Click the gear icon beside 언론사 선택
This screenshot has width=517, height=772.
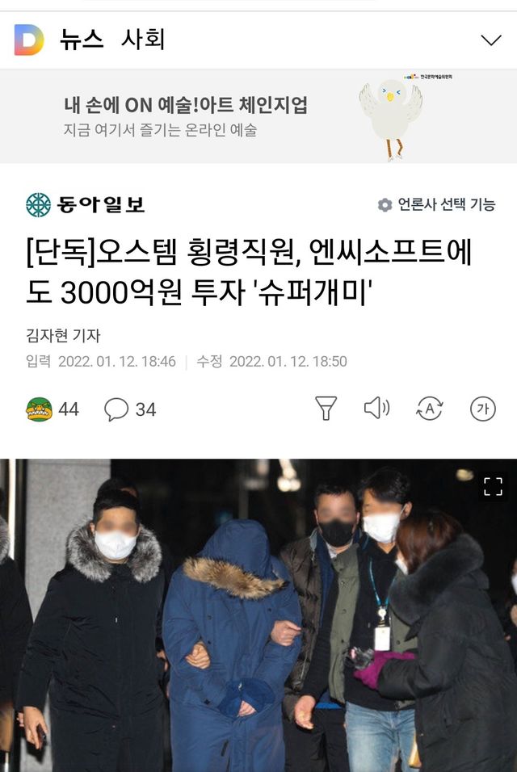tap(385, 205)
